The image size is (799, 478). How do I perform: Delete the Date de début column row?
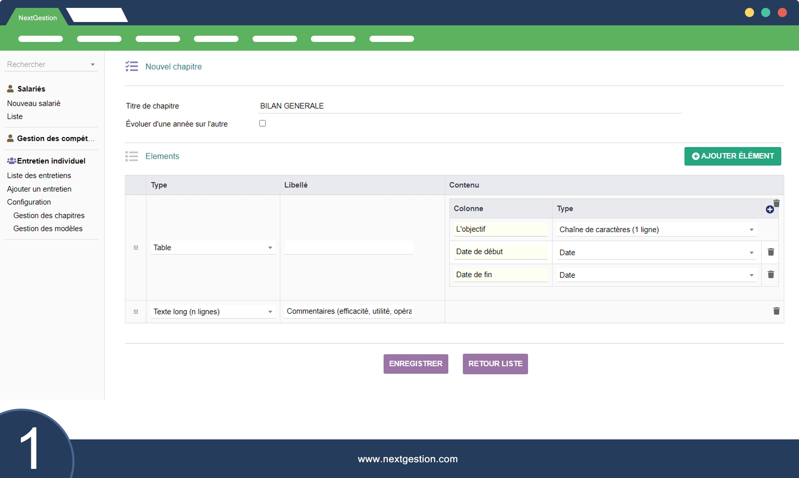tap(771, 252)
